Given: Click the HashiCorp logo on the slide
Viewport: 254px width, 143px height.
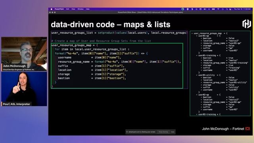Looking at the screenshot, I should tap(246, 24).
